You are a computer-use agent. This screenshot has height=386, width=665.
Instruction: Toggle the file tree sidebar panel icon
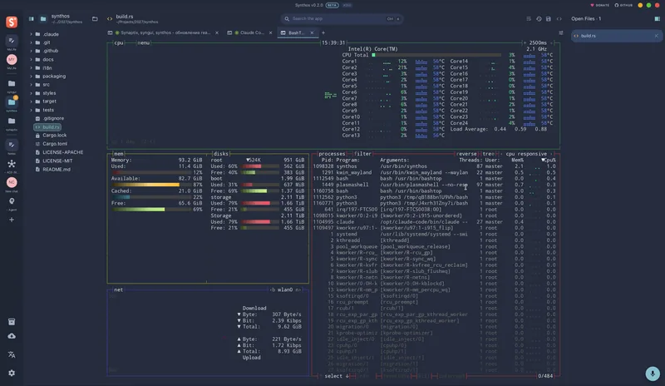pyautogui.click(x=32, y=18)
